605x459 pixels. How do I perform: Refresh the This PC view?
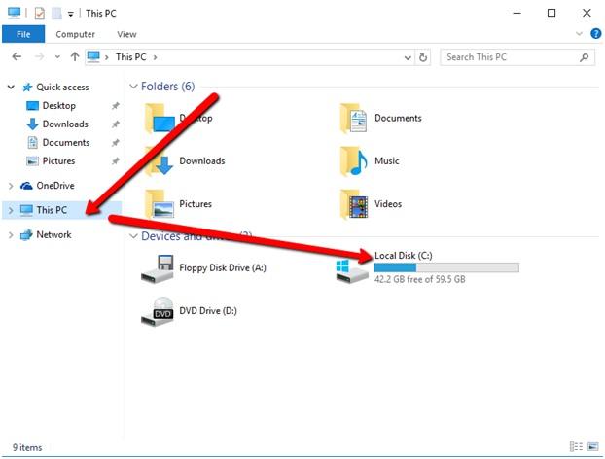click(x=423, y=57)
